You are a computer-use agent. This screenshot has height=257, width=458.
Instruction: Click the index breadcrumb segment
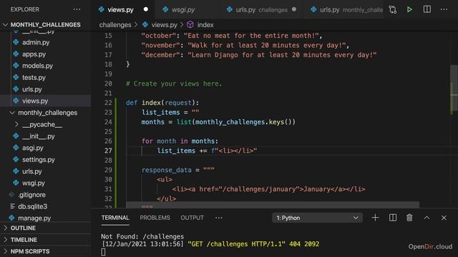(205, 25)
